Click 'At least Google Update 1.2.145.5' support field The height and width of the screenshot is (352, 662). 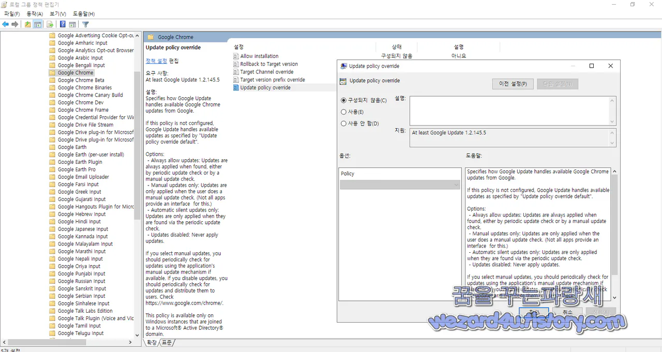point(509,137)
